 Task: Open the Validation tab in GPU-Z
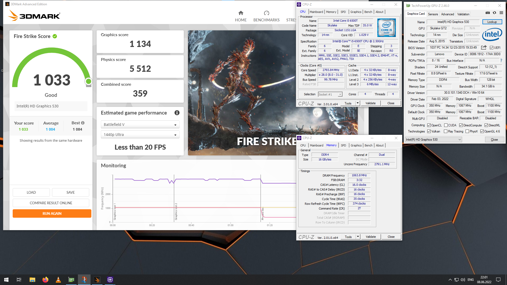463,14
